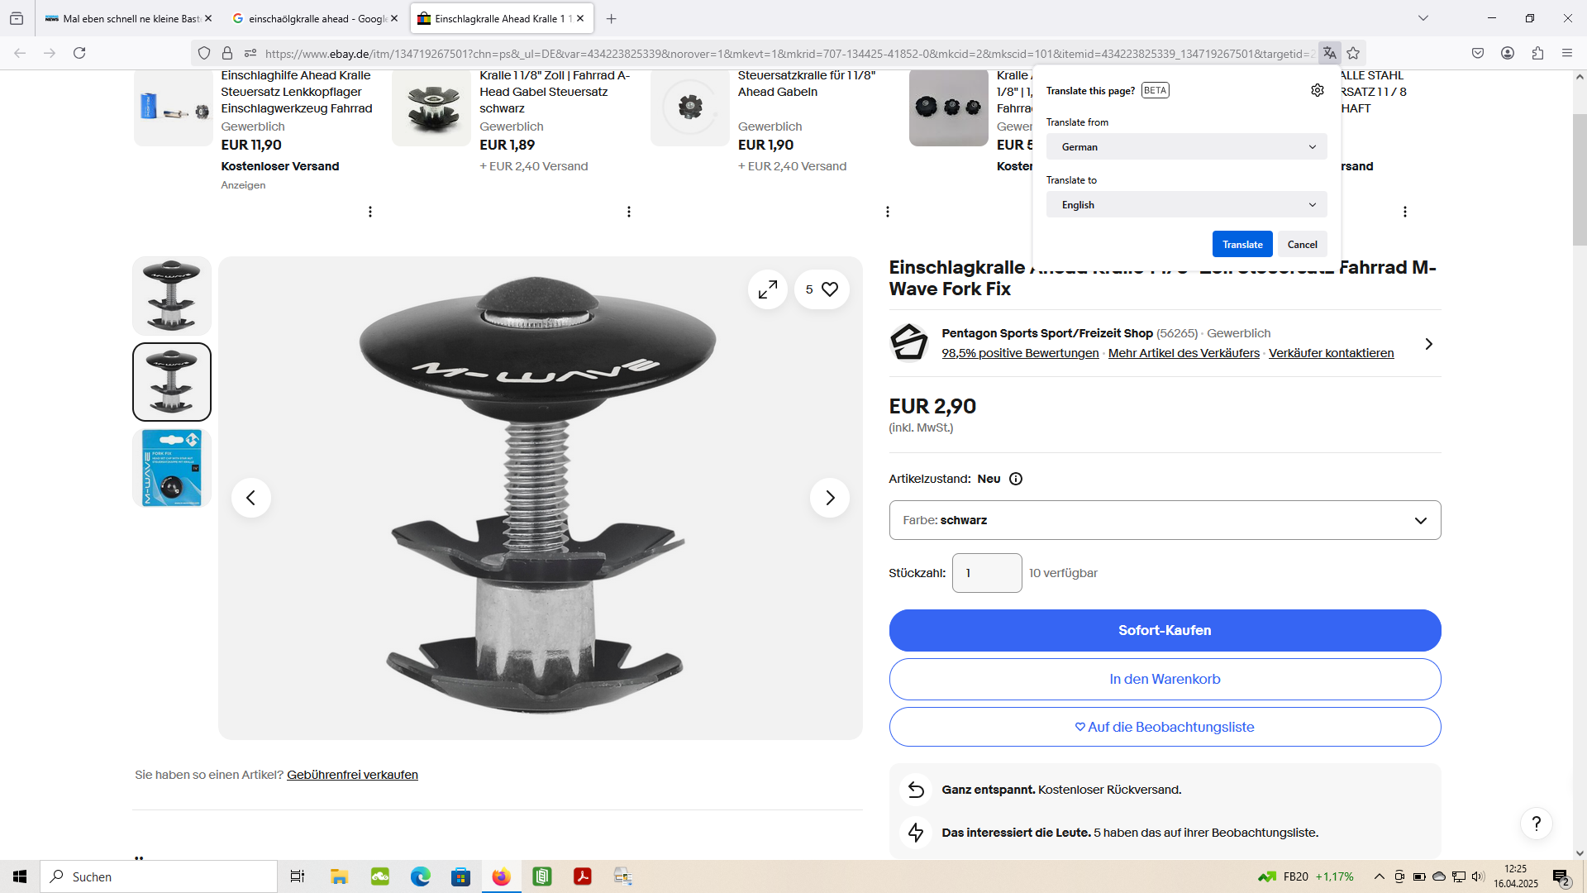
Task: Open the help question mark button
Action: pyautogui.click(x=1536, y=824)
